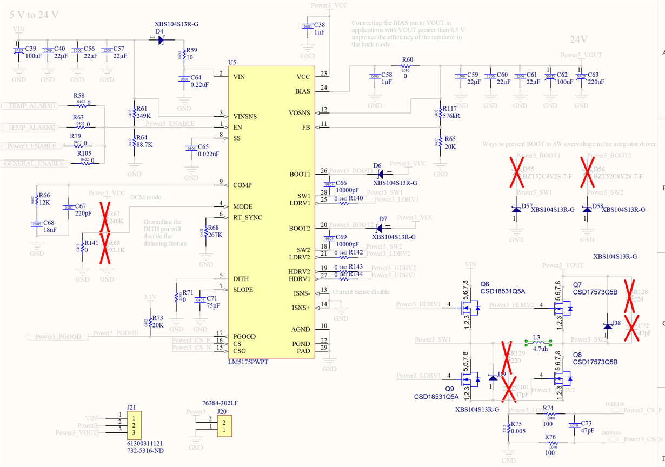Click the 'LM5175PWPT' part label
665x467 pixels.
click(x=248, y=362)
